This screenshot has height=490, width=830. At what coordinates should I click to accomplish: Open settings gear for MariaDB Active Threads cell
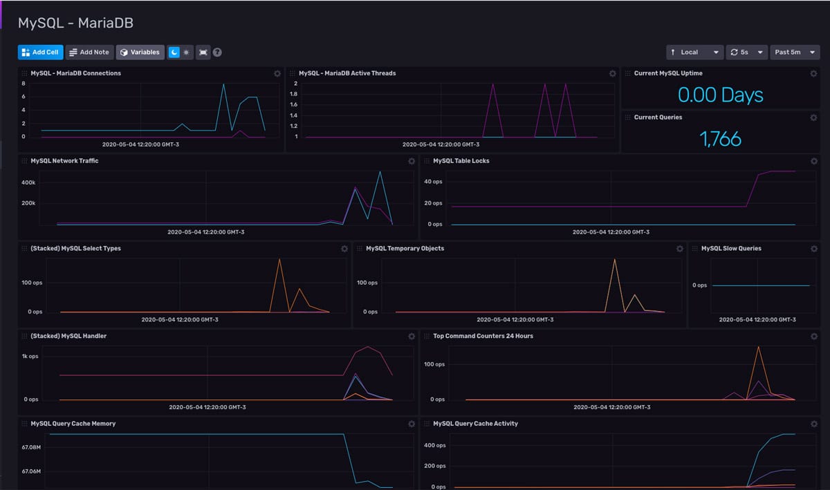(x=612, y=73)
